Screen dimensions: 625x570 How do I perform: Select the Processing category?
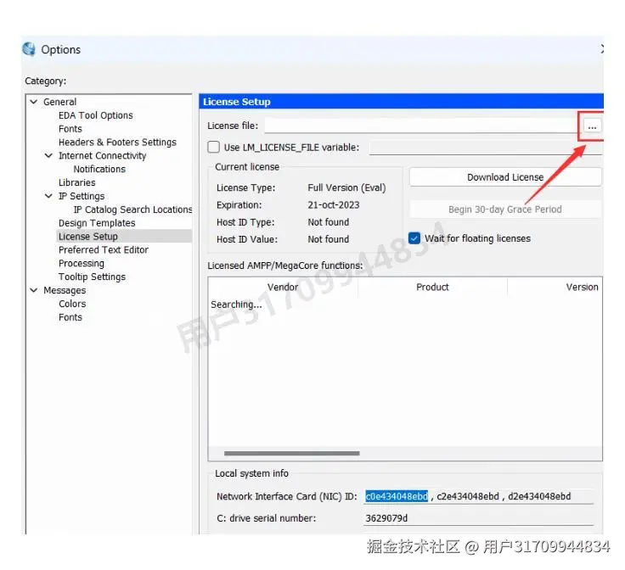[82, 264]
